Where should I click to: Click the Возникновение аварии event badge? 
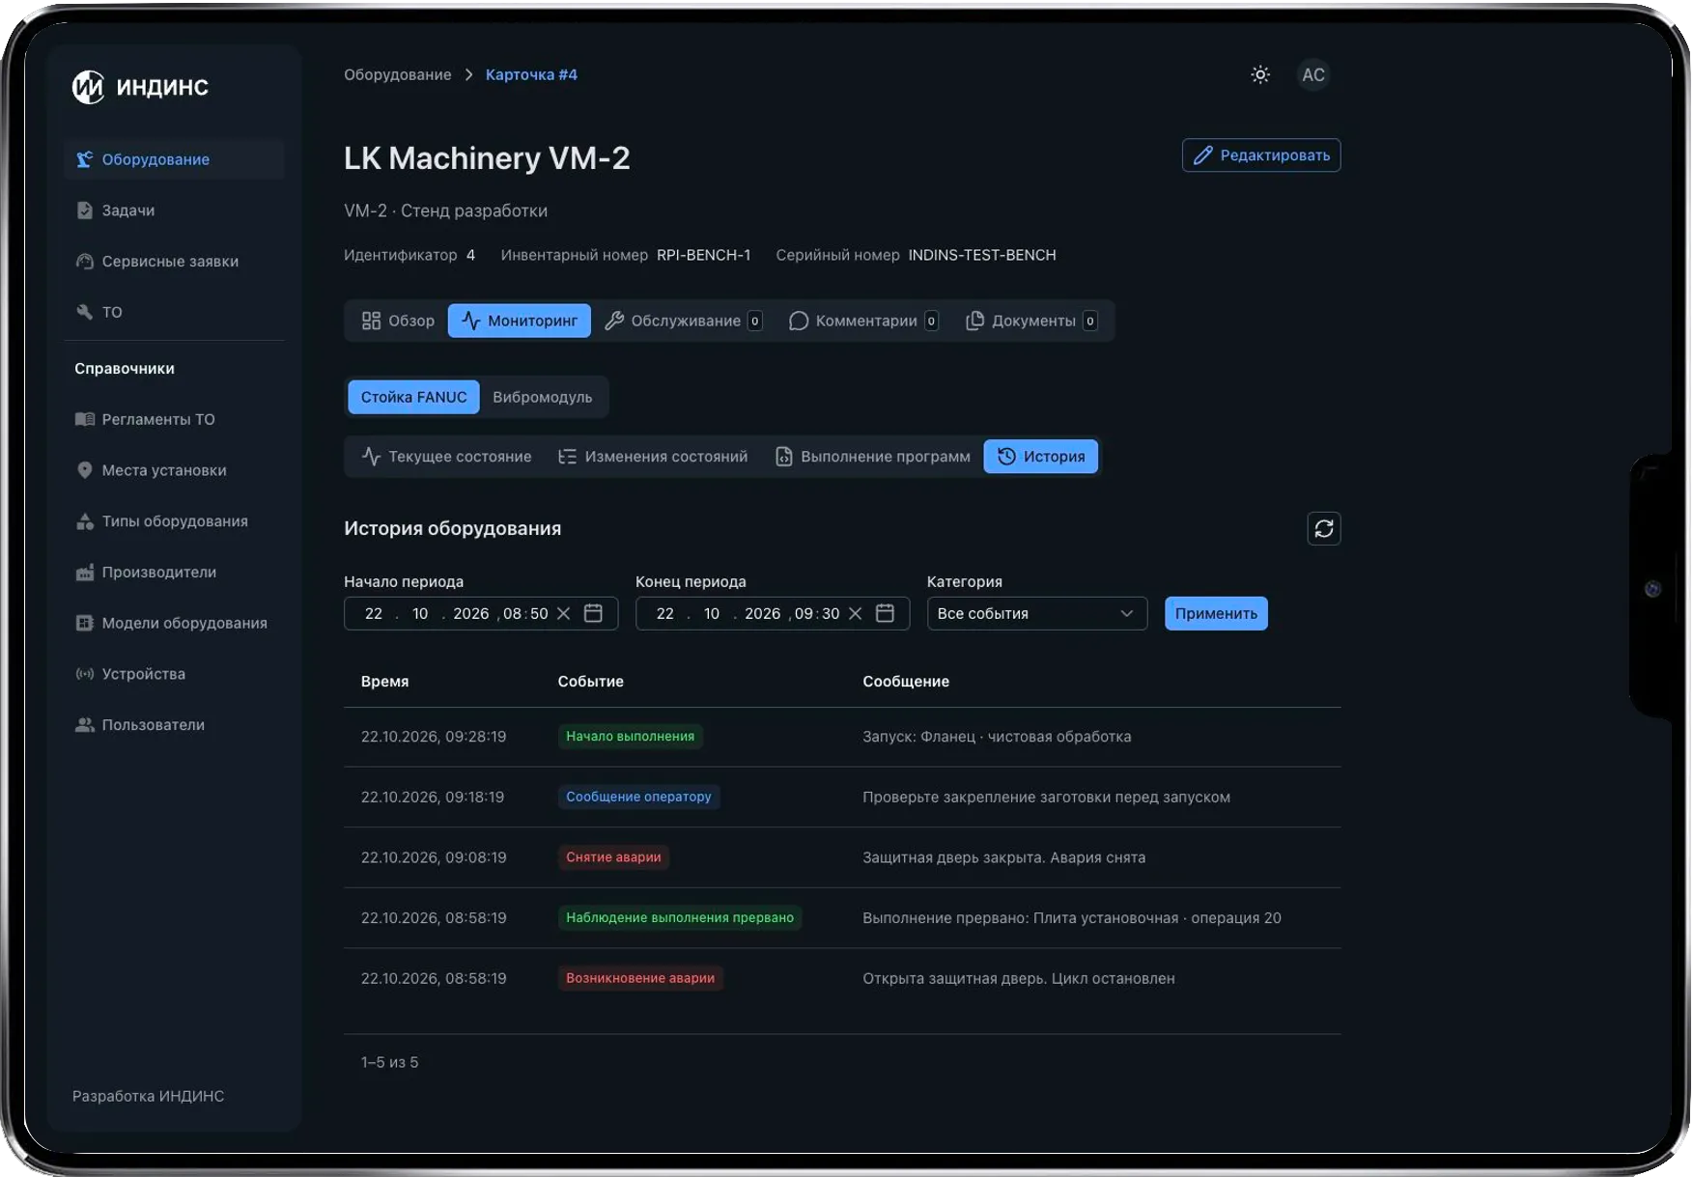[640, 978]
